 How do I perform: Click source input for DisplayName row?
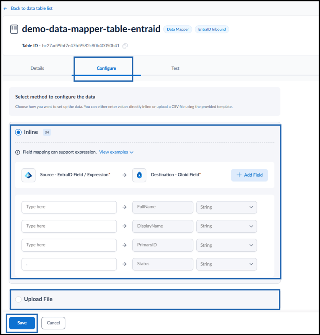[x=69, y=226]
